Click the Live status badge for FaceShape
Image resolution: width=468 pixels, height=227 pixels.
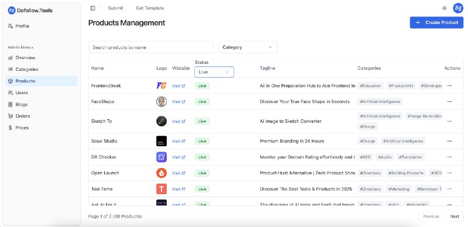tap(202, 102)
